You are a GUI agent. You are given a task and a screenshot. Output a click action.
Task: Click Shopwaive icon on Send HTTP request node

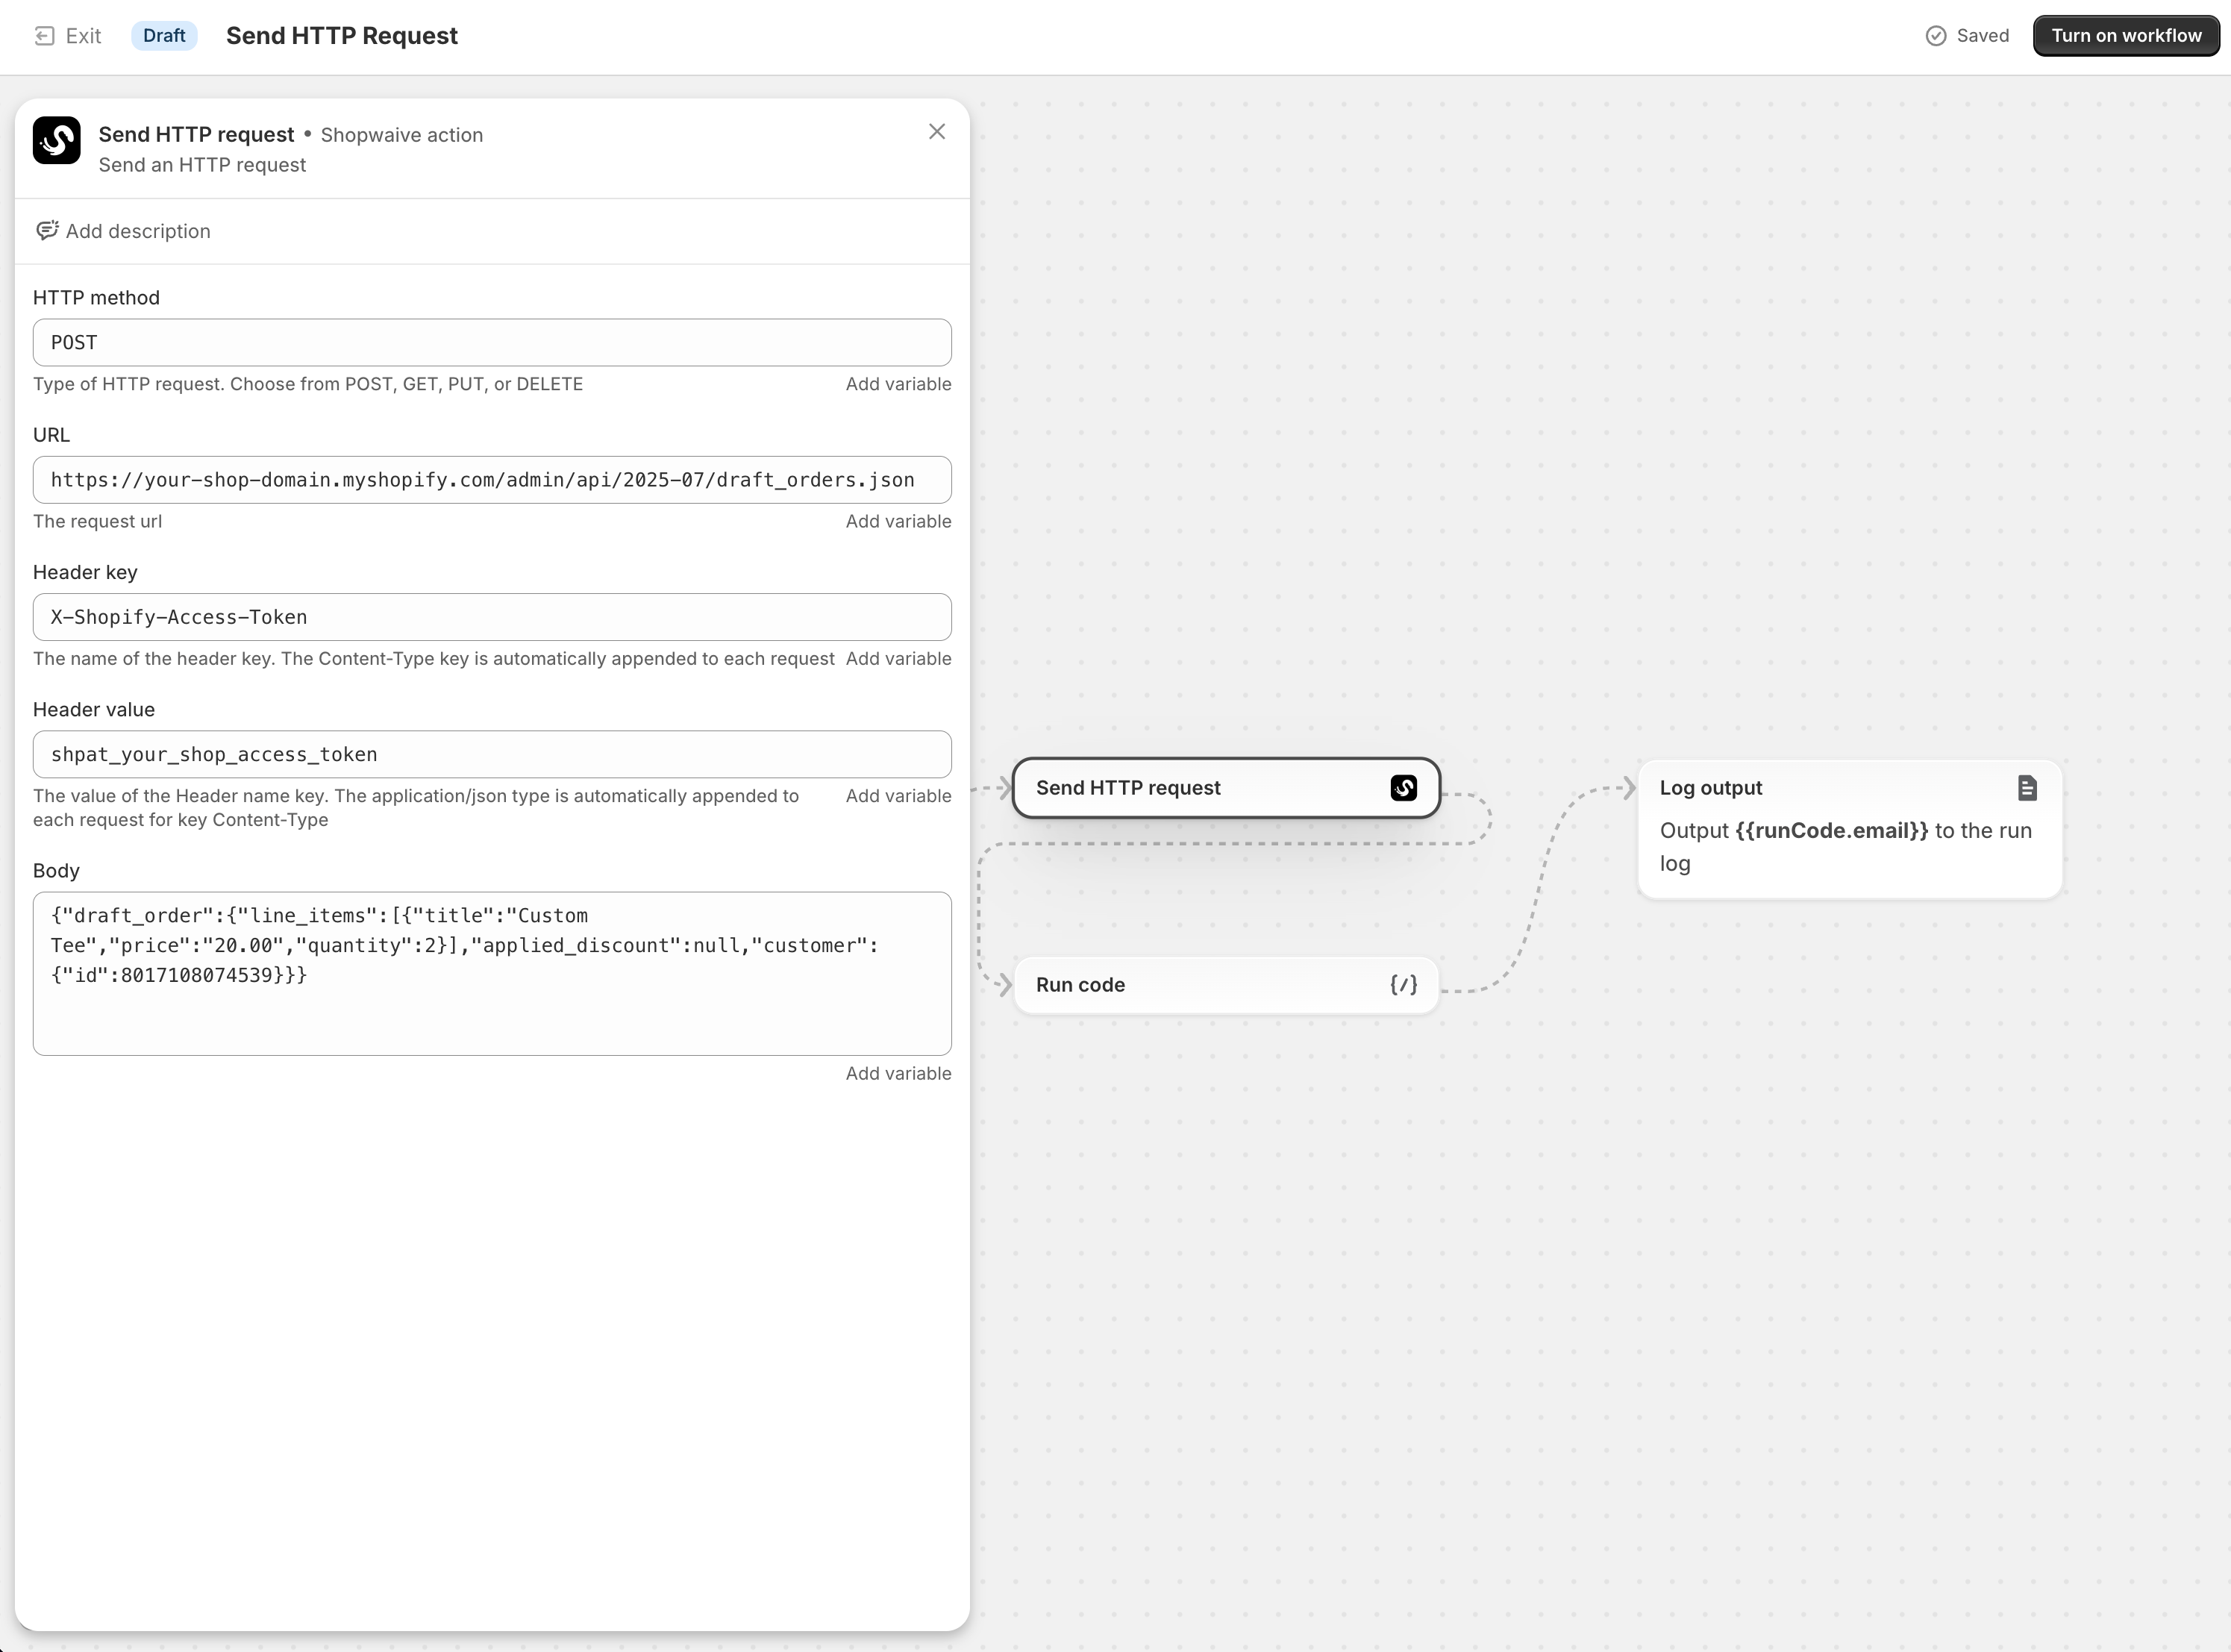(1403, 788)
